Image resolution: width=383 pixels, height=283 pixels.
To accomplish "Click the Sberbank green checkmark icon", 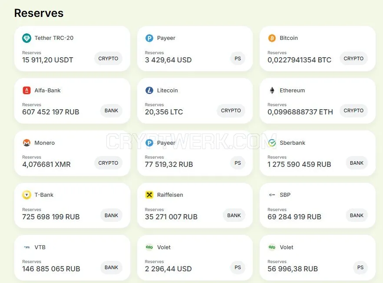I will pos(272,143).
